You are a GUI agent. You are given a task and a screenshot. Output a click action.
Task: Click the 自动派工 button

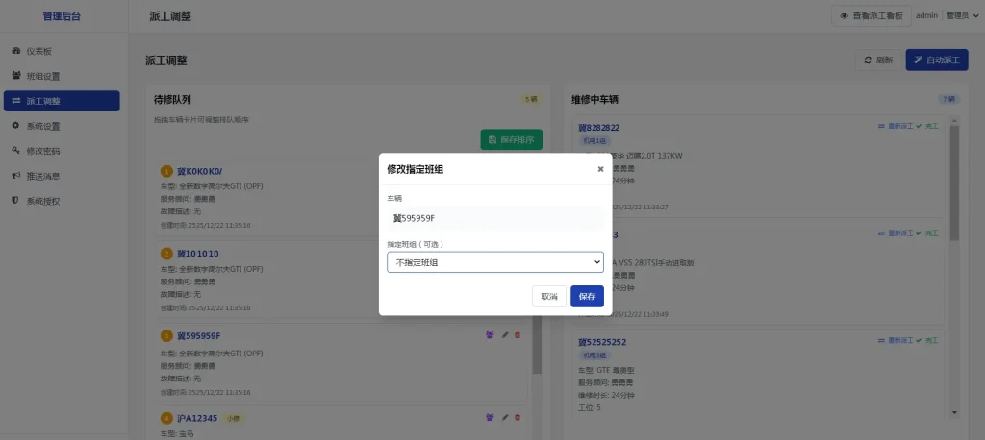(x=937, y=61)
